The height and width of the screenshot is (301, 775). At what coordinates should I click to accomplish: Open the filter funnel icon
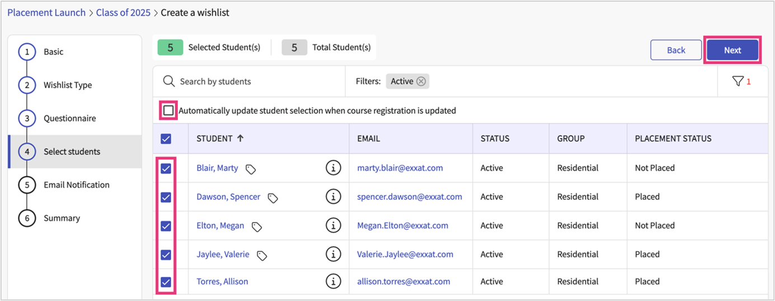click(738, 82)
